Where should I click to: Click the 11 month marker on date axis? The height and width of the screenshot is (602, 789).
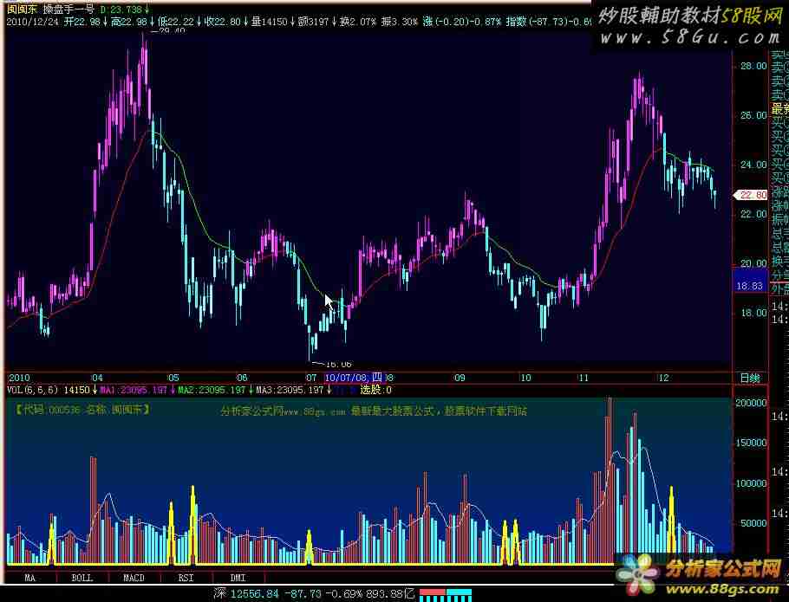tap(584, 378)
